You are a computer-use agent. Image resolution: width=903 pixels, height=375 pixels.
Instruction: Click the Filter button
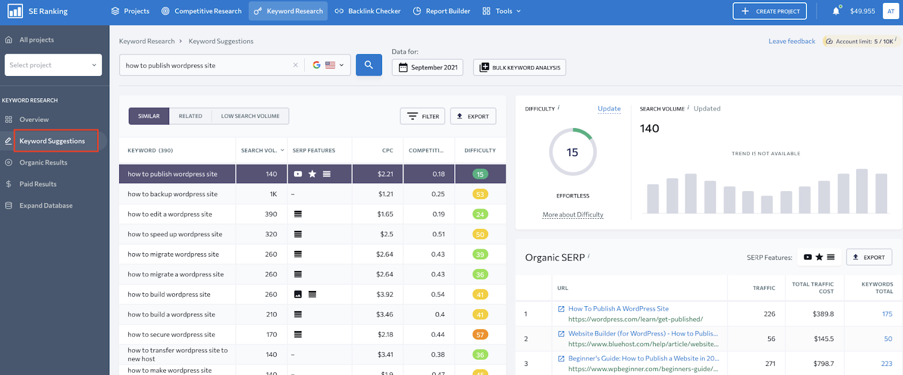(x=423, y=116)
